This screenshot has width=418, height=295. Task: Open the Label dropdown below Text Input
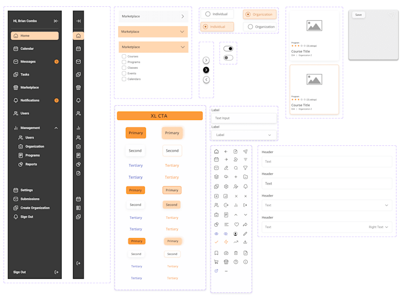pos(243,135)
